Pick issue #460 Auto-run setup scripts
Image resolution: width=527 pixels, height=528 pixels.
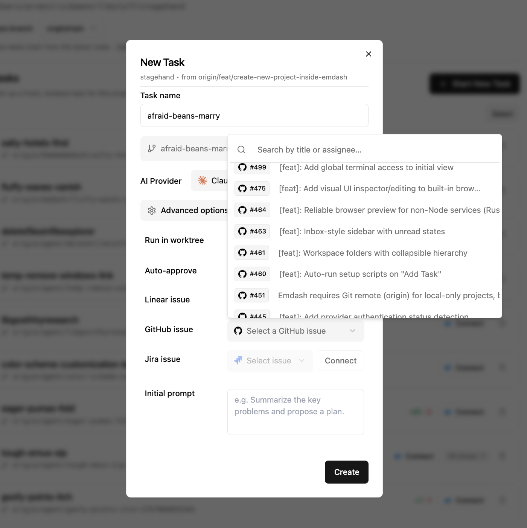coord(359,274)
